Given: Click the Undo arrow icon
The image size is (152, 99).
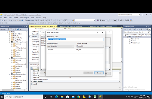Looking at the screenshot, I should tap(57, 20).
